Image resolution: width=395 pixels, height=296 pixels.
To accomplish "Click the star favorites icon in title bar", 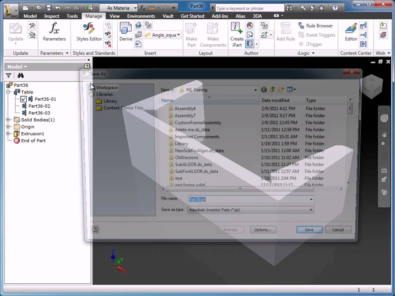I will point(321,8).
